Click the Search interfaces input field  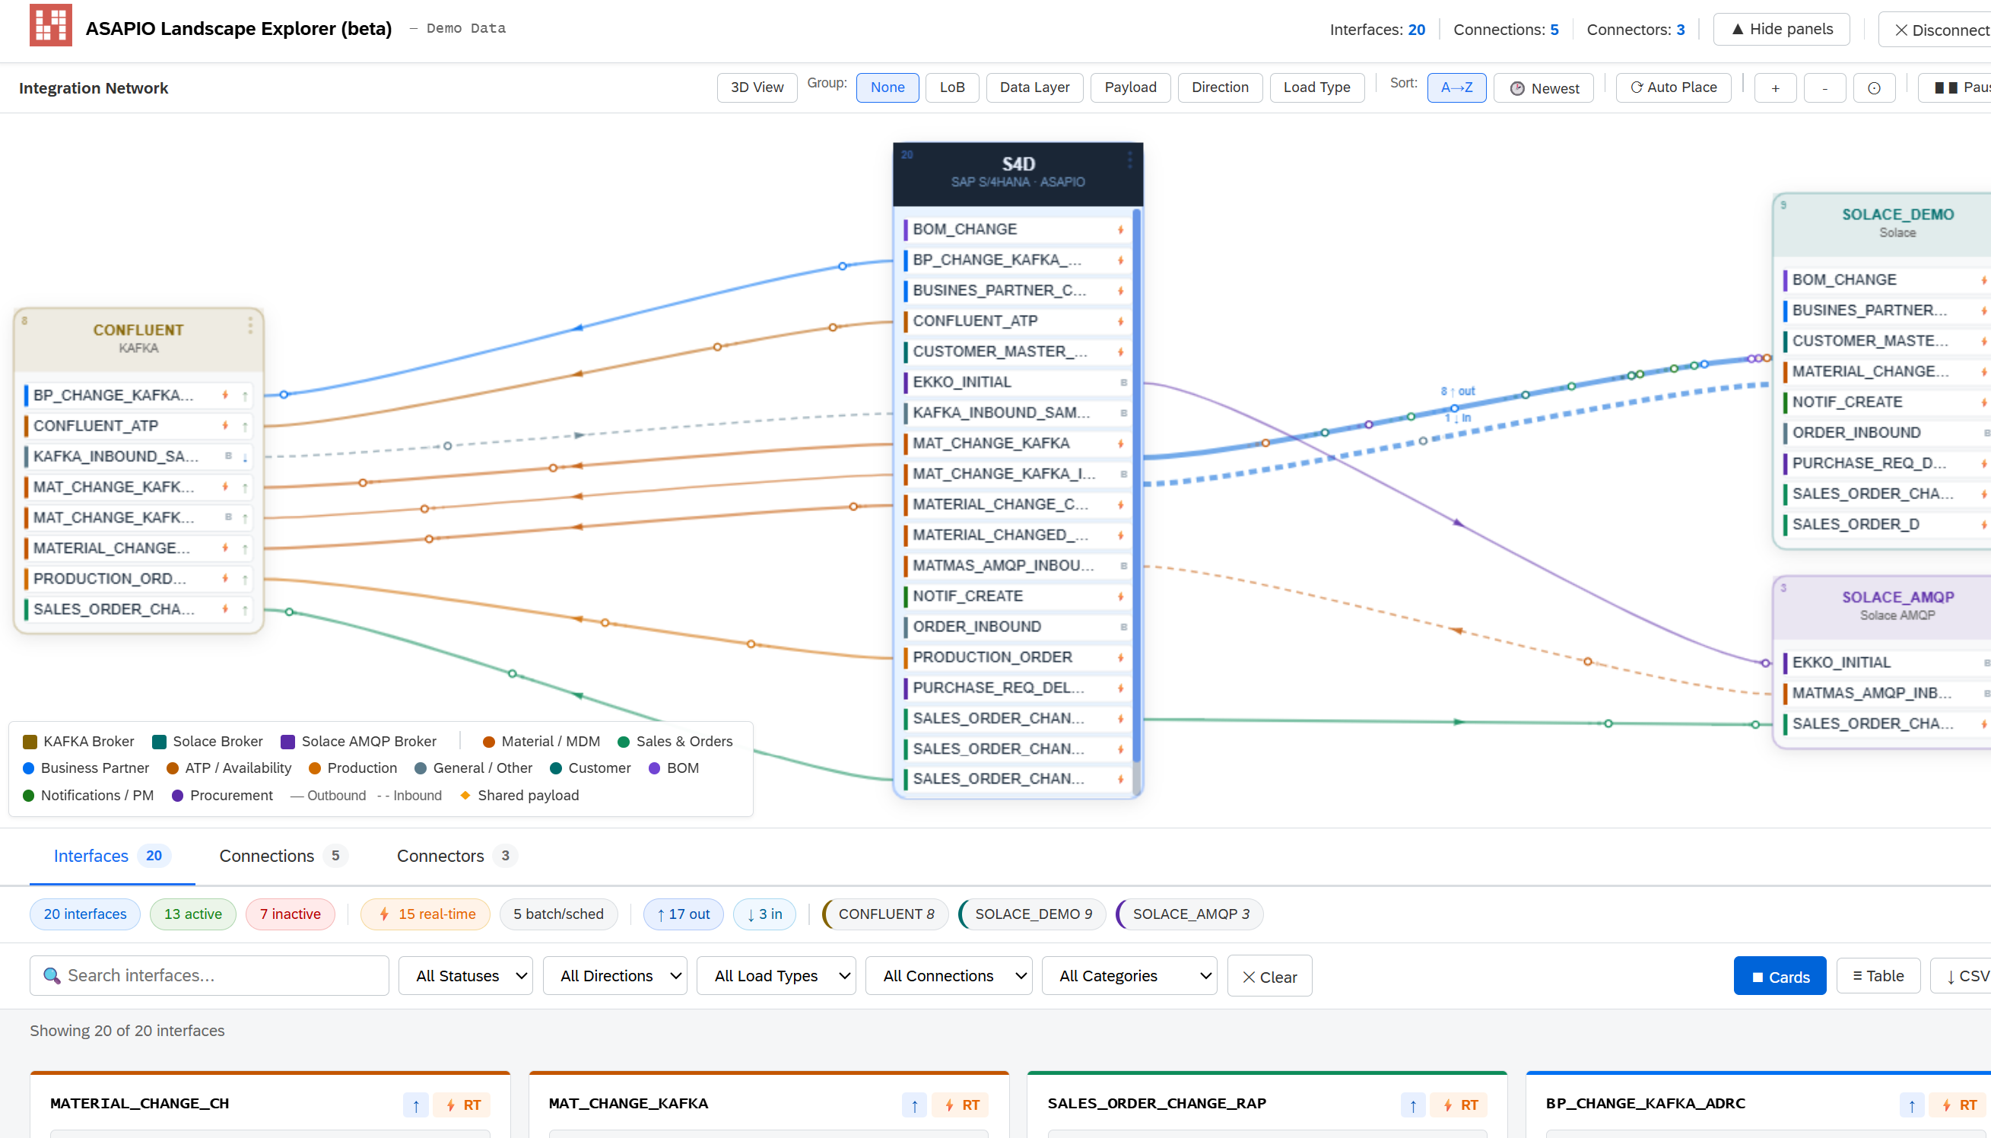pos(209,975)
